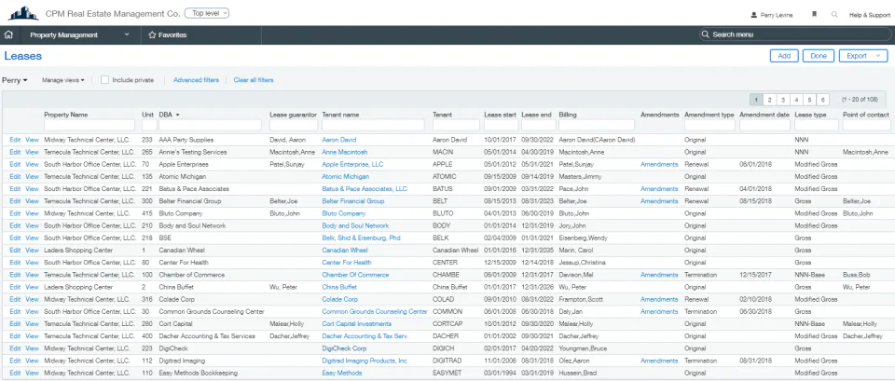895x381 pixels.
Task: Open Belk, Shid & Eisenburg, Phd link
Action: (361, 238)
